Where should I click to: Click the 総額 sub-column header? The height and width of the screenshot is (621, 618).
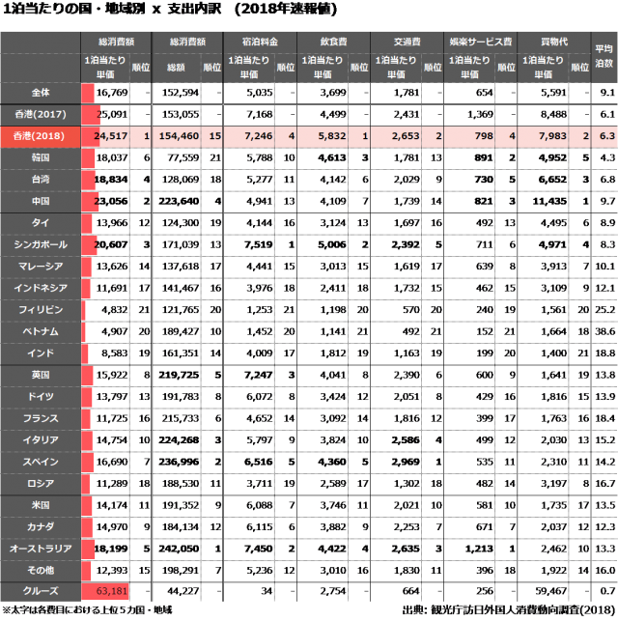177,68
